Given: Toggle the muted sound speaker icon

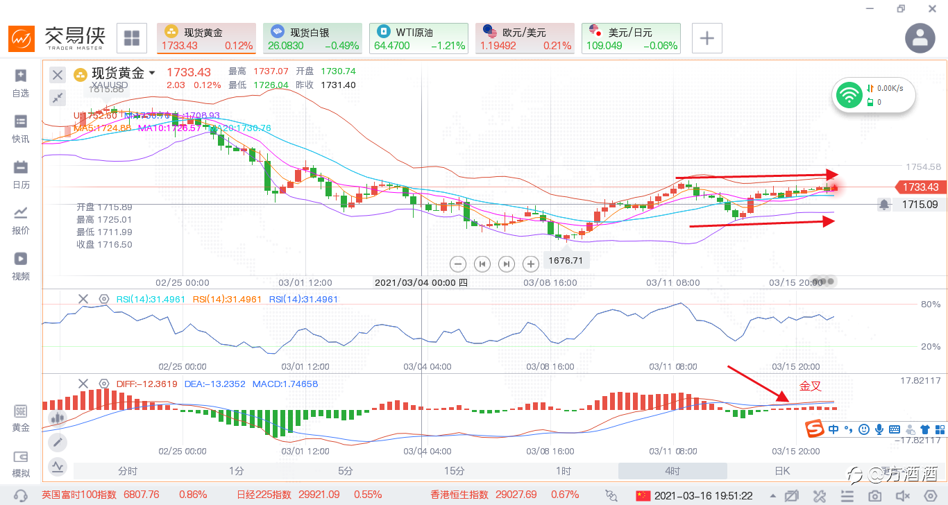Looking at the screenshot, I should [x=903, y=496].
